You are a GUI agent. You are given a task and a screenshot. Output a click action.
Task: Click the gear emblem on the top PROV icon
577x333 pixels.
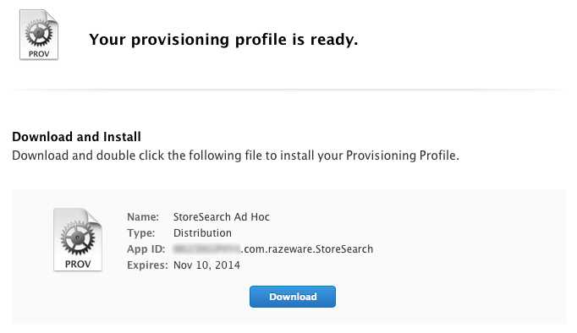pyautogui.click(x=39, y=33)
